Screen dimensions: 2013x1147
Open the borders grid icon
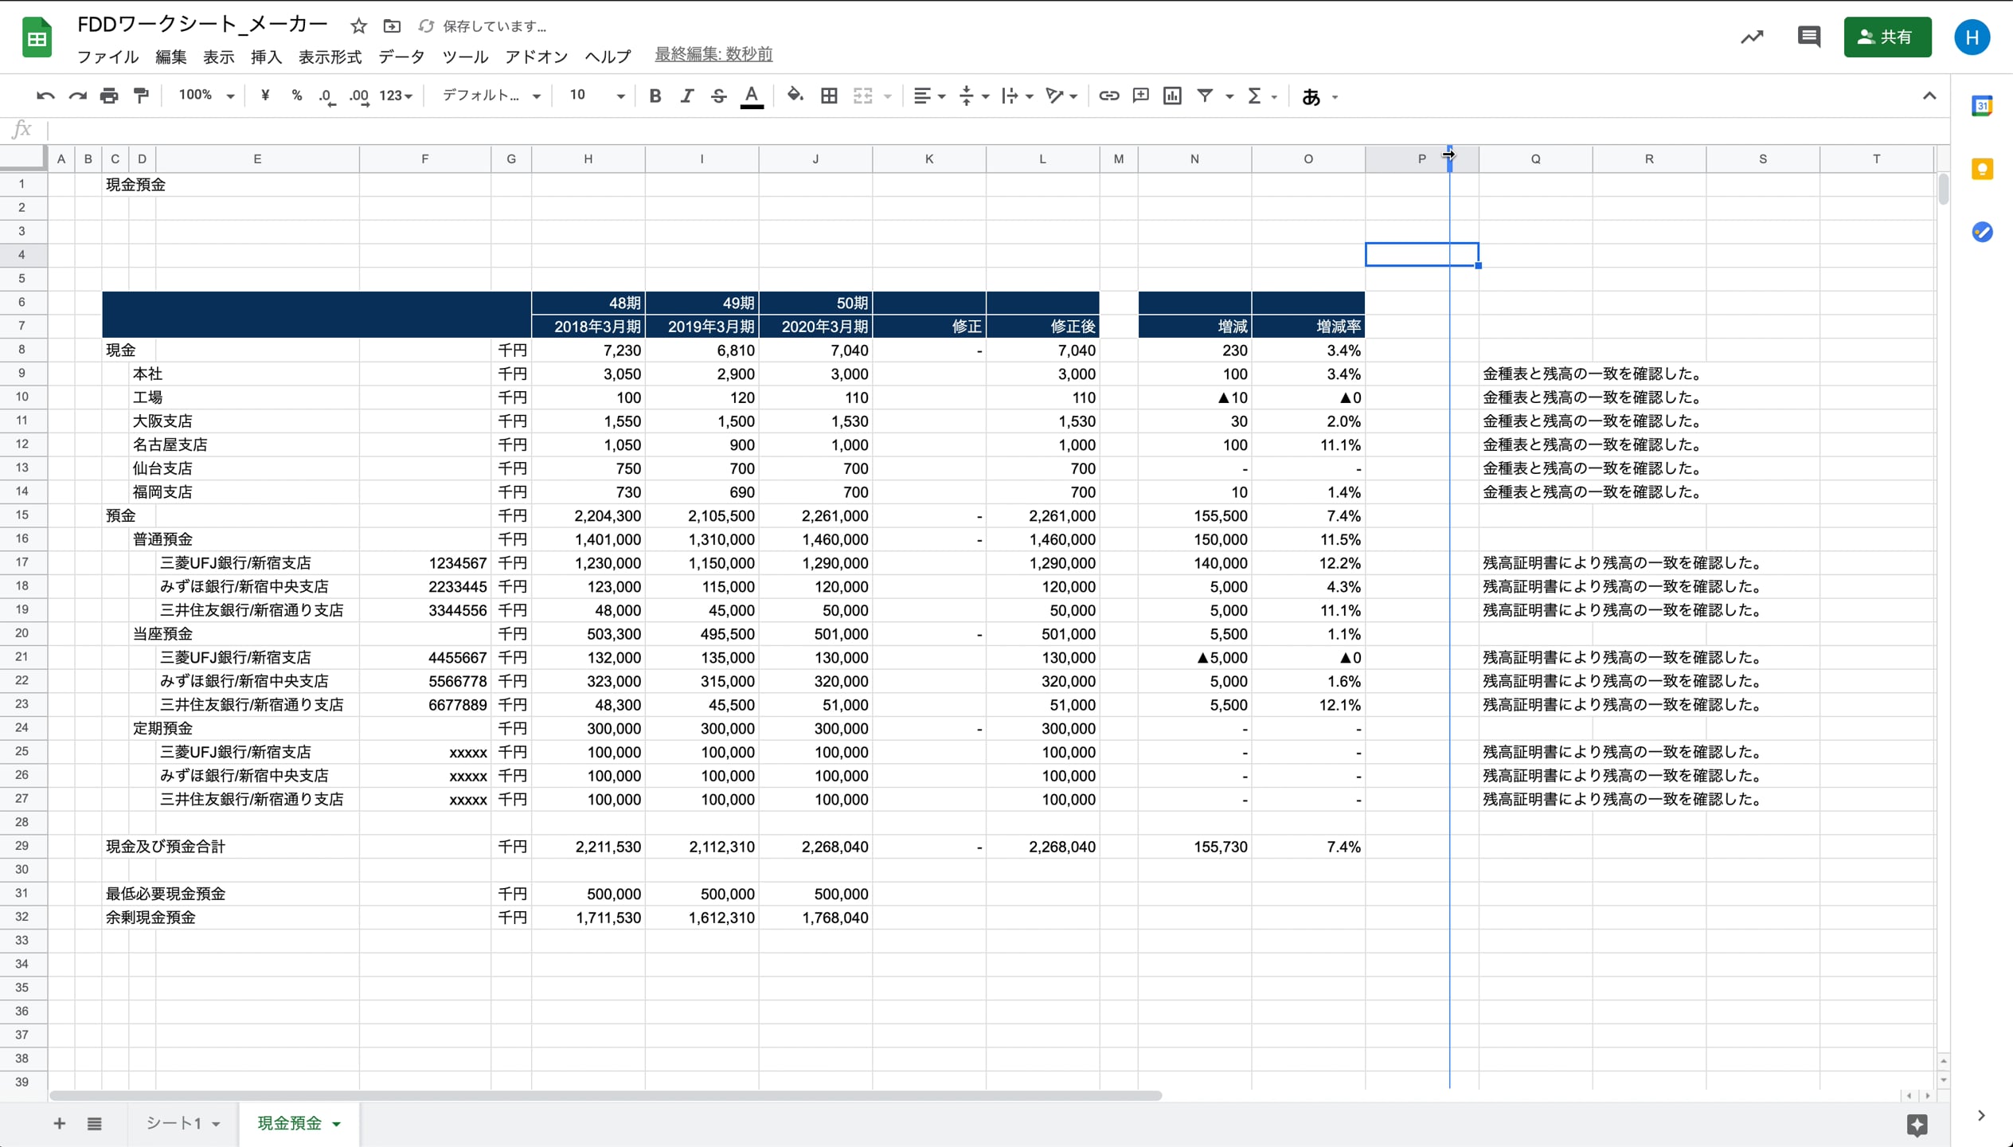click(829, 96)
